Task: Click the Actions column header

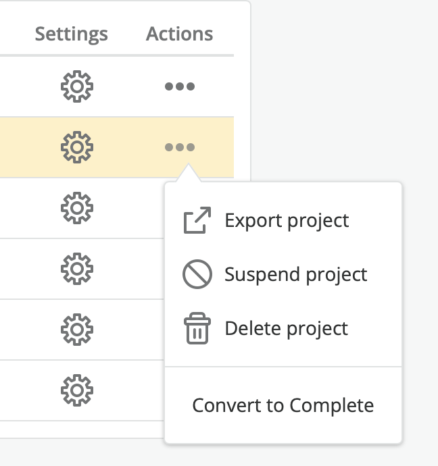Action: click(180, 34)
